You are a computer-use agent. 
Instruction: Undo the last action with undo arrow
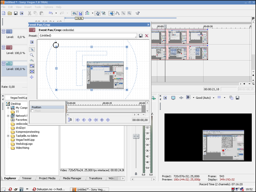[x=51, y=13]
